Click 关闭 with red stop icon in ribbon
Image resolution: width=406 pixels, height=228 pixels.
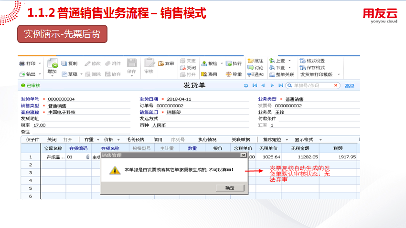[188, 67]
